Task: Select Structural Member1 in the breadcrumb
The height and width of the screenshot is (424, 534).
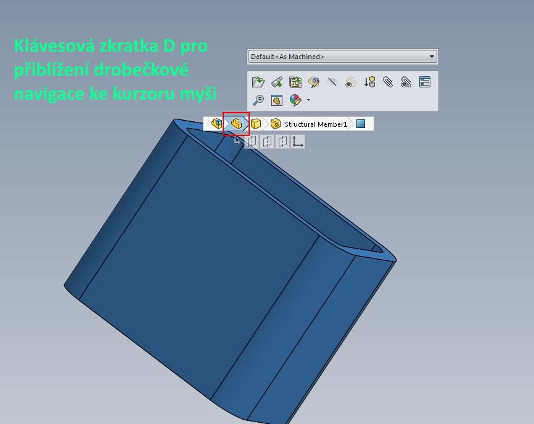Action: coord(316,123)
